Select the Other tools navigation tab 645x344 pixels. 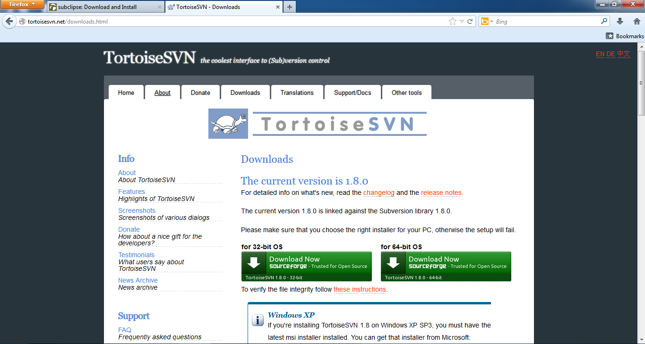[406, 92]
